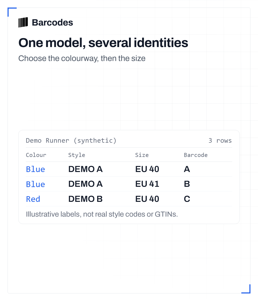Click "Blue" in the EU 40 row

tap(35, 169)
